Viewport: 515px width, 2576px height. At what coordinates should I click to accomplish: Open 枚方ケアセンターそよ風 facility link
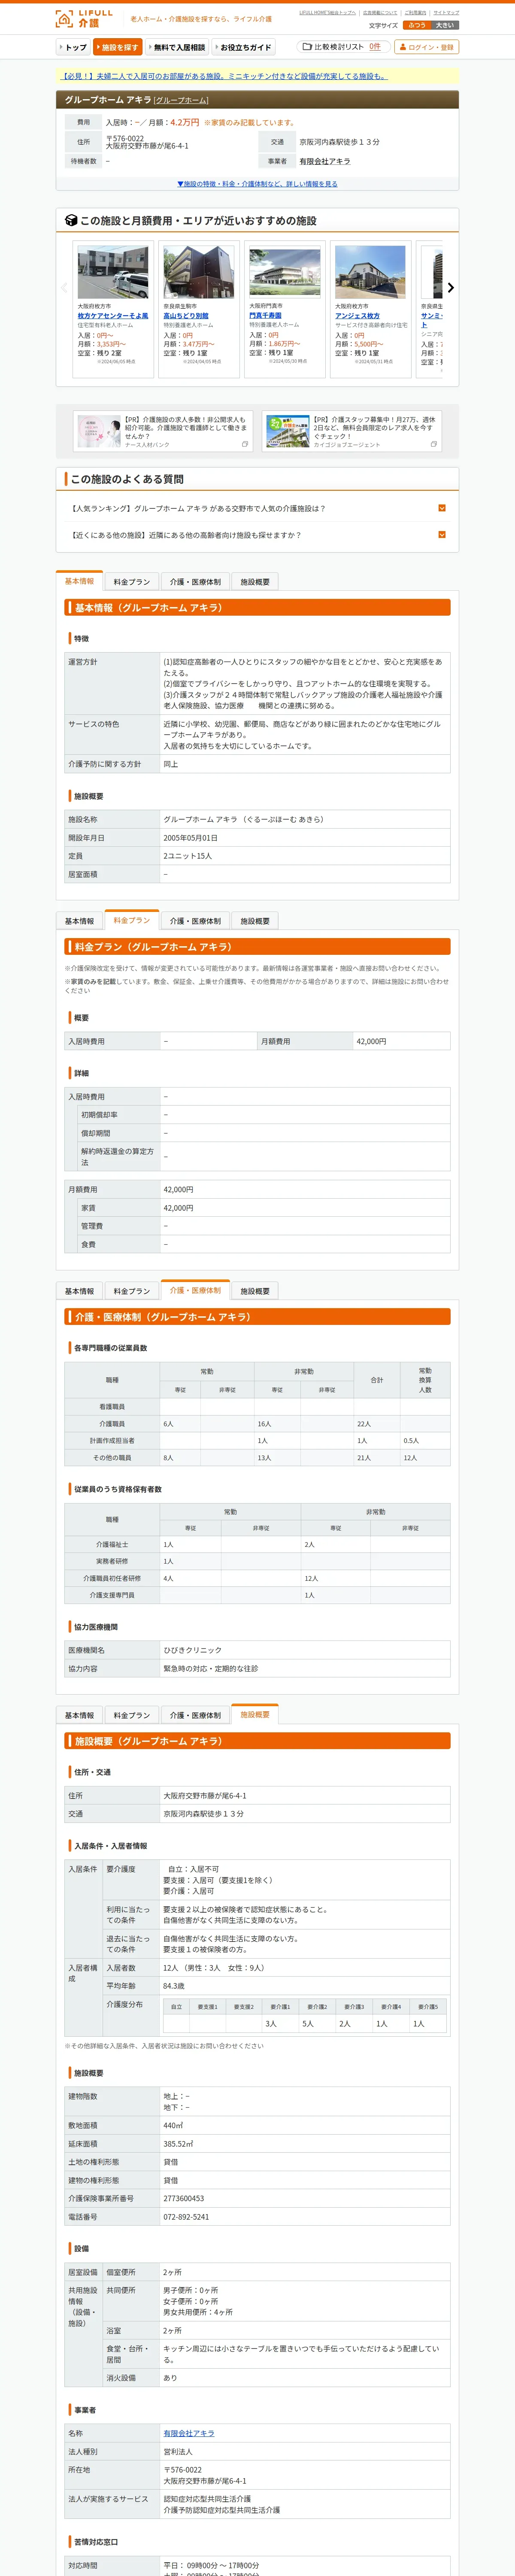point(113,316)
